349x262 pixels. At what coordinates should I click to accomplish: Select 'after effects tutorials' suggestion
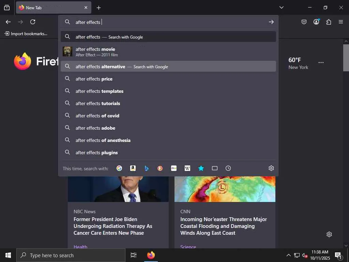coord(168,103)
